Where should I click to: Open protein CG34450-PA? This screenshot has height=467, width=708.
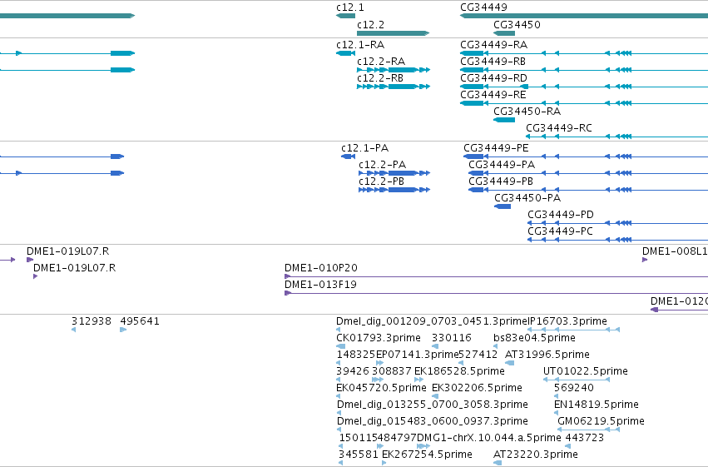click(527, 198)
